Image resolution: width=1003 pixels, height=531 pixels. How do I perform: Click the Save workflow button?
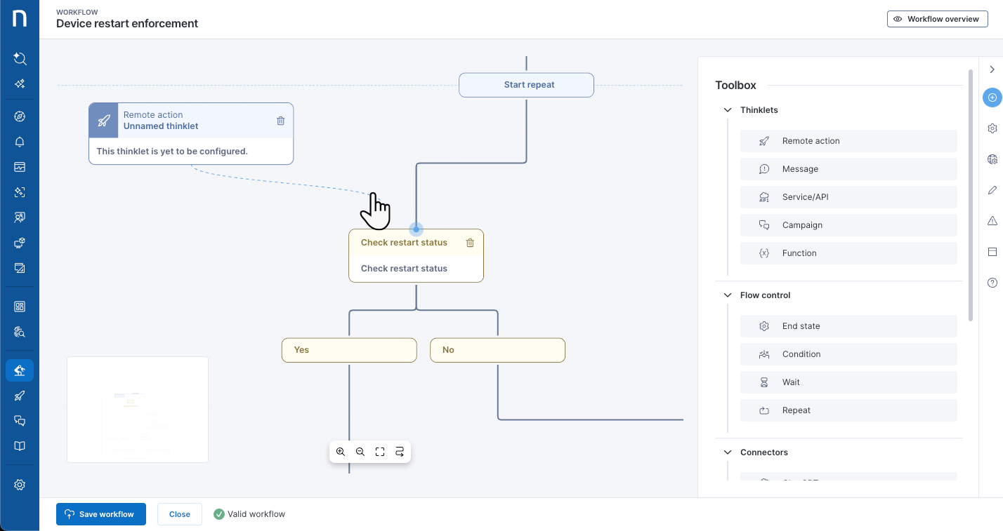(100, 514)
